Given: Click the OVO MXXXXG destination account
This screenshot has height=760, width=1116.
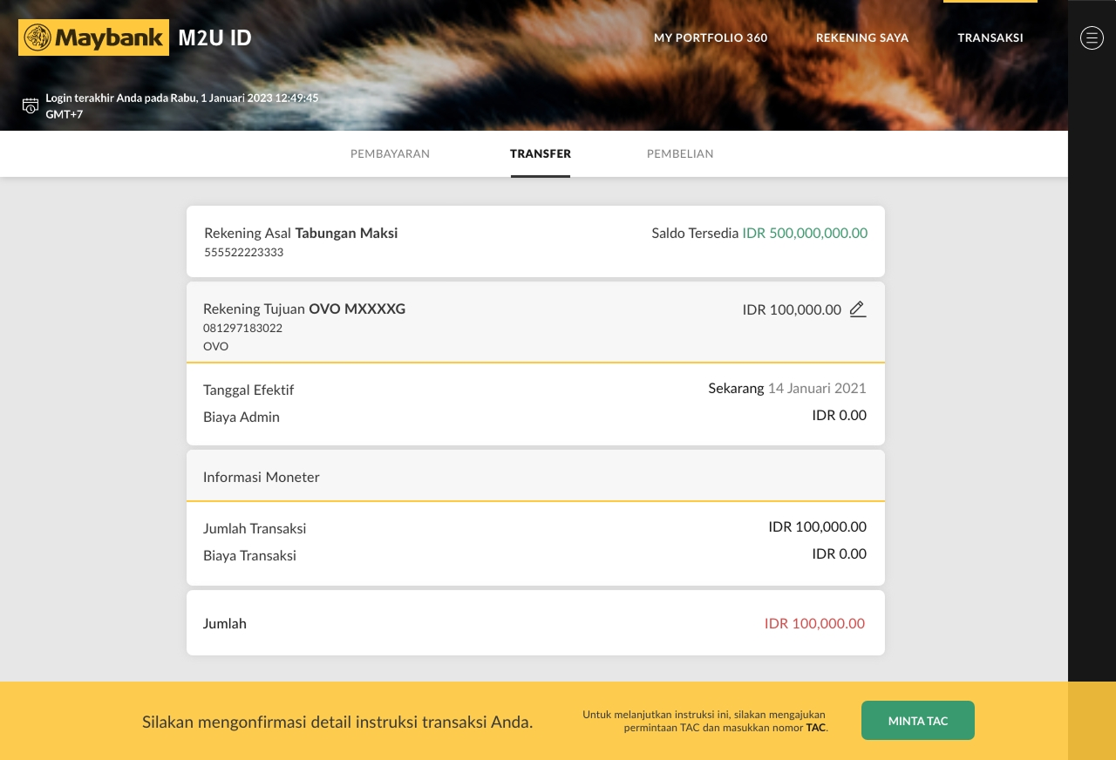Looking at the screenshot, I should [x=357, y=309].
